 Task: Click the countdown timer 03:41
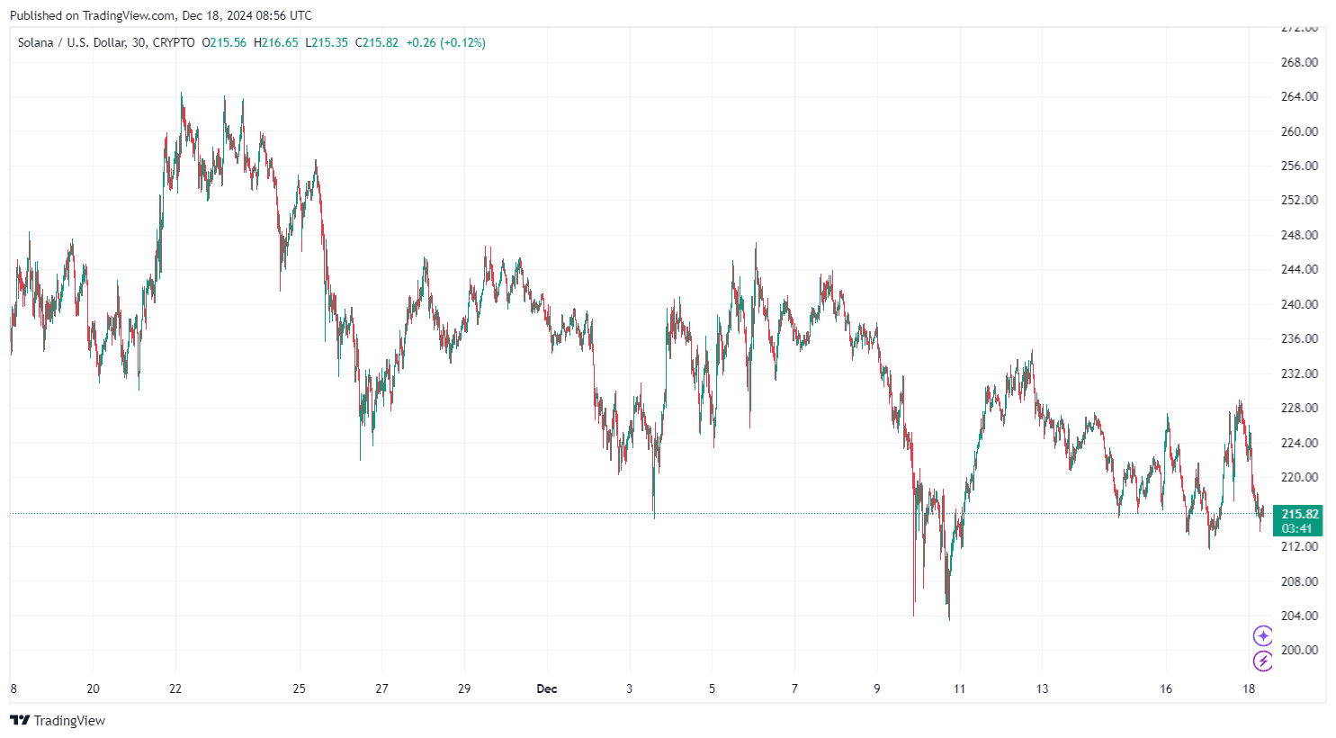[1297, 528]
